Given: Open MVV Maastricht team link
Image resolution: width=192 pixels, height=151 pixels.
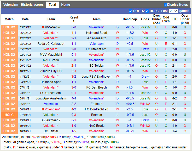Looking at the screenshot, I should click(51, 55).
